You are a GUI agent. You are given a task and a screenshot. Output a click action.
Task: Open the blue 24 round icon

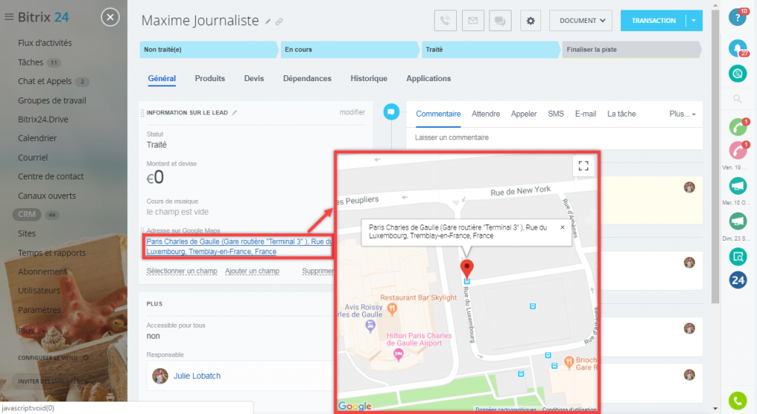(x=738, y=280)
